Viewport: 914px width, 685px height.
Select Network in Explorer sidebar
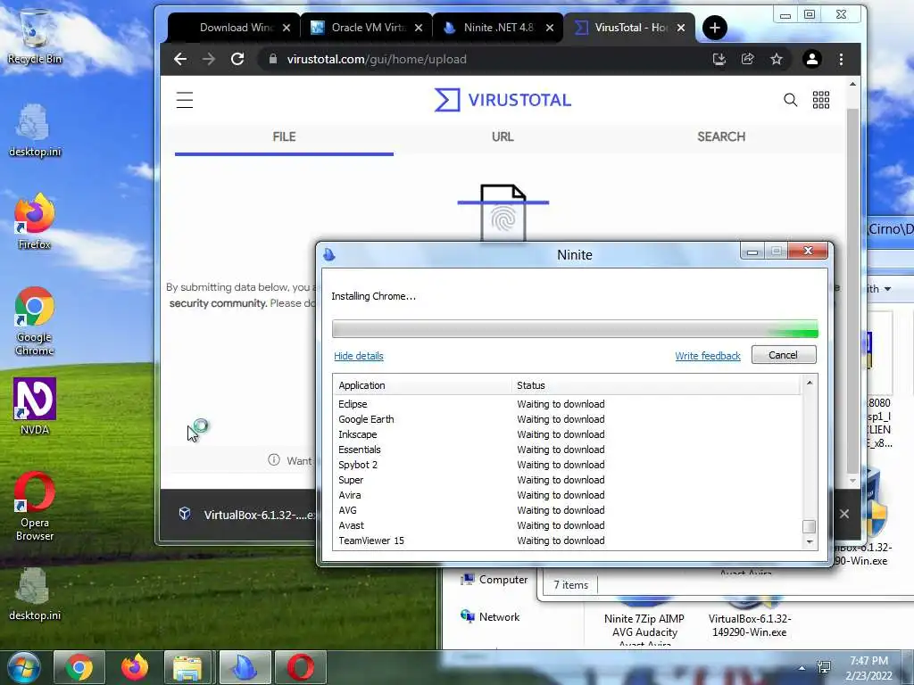pos(490,617)
